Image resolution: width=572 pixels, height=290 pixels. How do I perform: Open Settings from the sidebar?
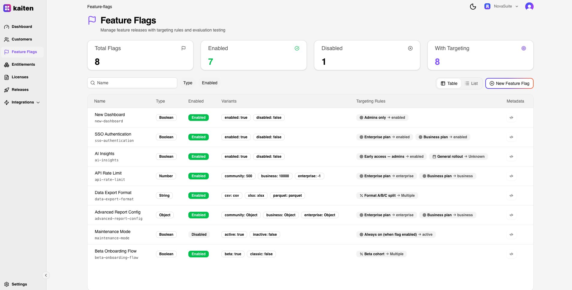19,284
